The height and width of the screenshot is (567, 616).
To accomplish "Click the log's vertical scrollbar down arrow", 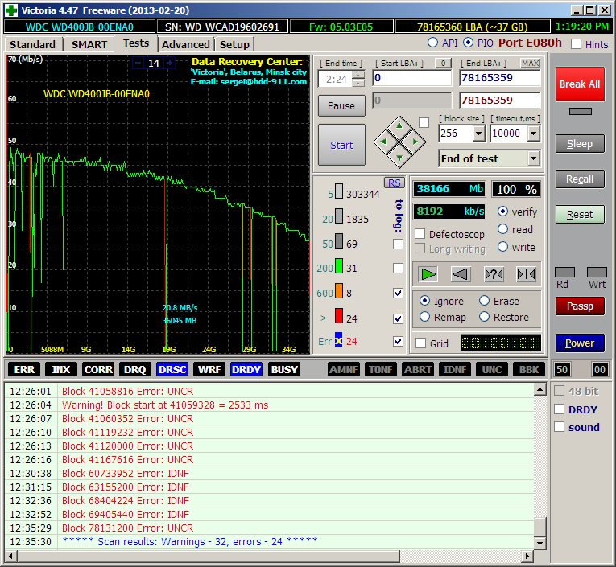I will coord(540,543).
